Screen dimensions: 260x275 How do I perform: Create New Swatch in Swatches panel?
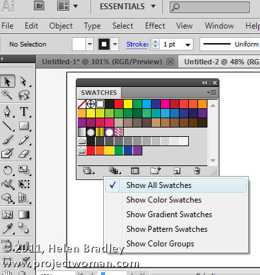pos(177,171)
